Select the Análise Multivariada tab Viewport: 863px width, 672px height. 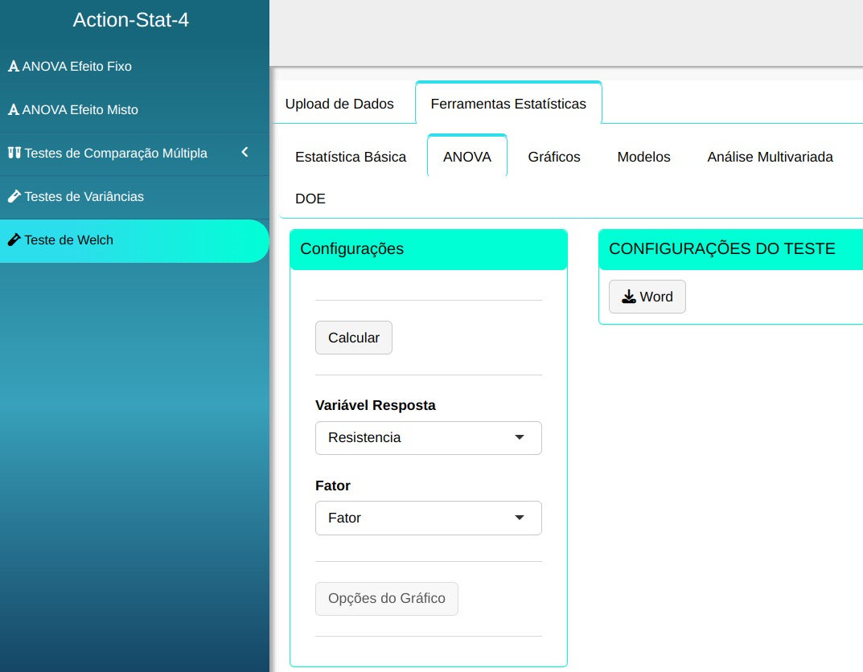[770, 157]
